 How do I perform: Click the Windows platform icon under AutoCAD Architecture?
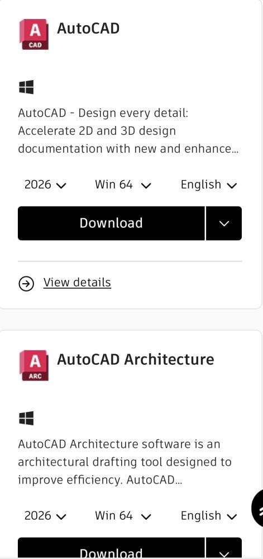pos(26,418)
